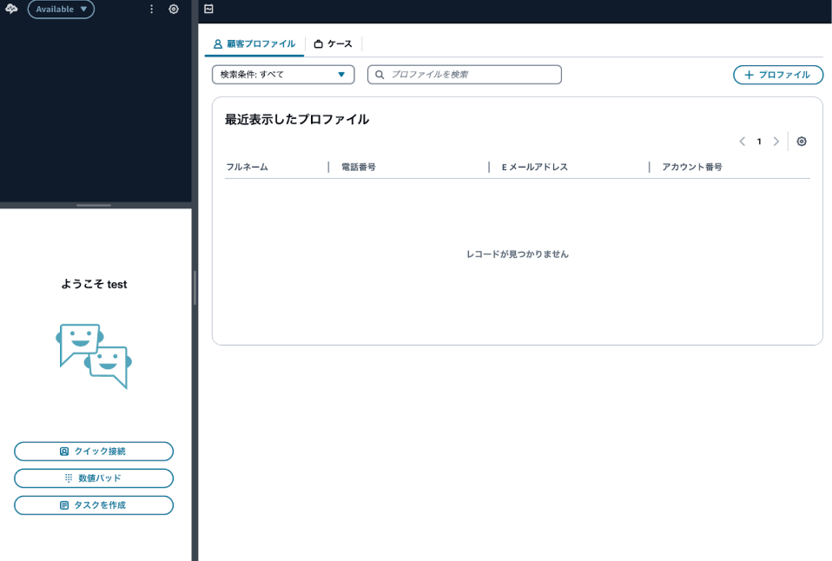Image resolution: width=832 pixels, height=561 pixels.
Task: Click the タスクを作成 task creation icon
Action: [x=61, y=505]
